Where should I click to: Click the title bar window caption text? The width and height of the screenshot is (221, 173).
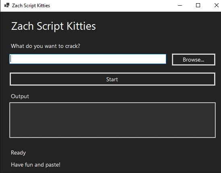(31, 6)
